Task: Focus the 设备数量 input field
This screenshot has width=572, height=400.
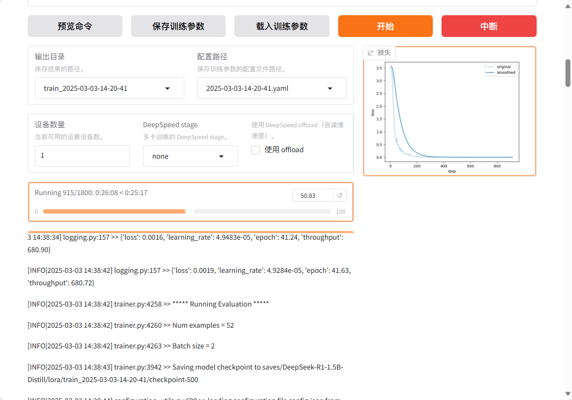Action: click(x=82, y=155)
